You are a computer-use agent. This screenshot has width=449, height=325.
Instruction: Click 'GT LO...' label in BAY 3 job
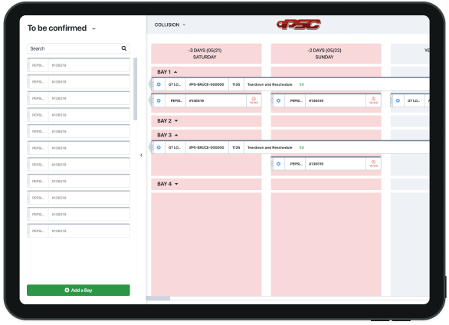(175, 147)
